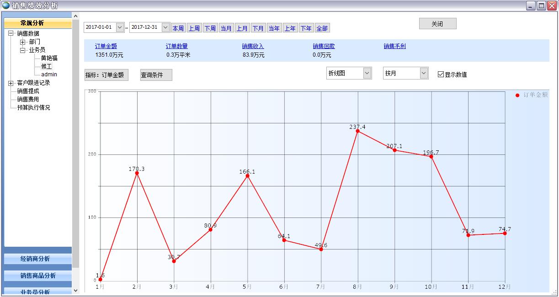Select the admin salesperson node

(x=49, y=74)
